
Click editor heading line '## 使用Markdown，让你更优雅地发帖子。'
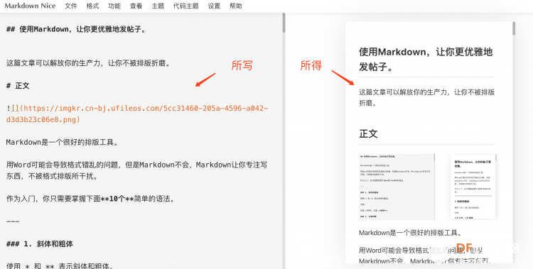pyautogui.click(x=76, y=29)
